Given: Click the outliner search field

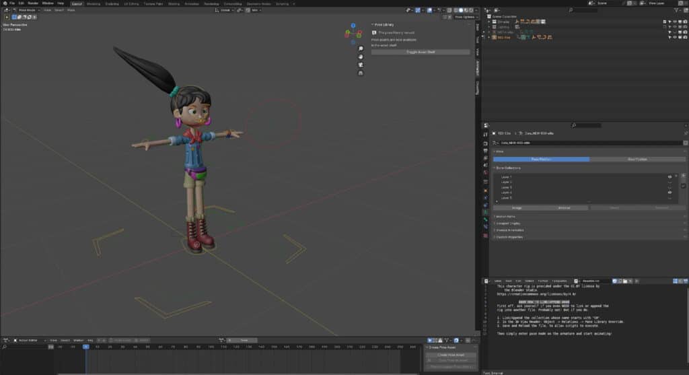Looking at the screenshot, I should pyautogui.click(x=585, y=9).
